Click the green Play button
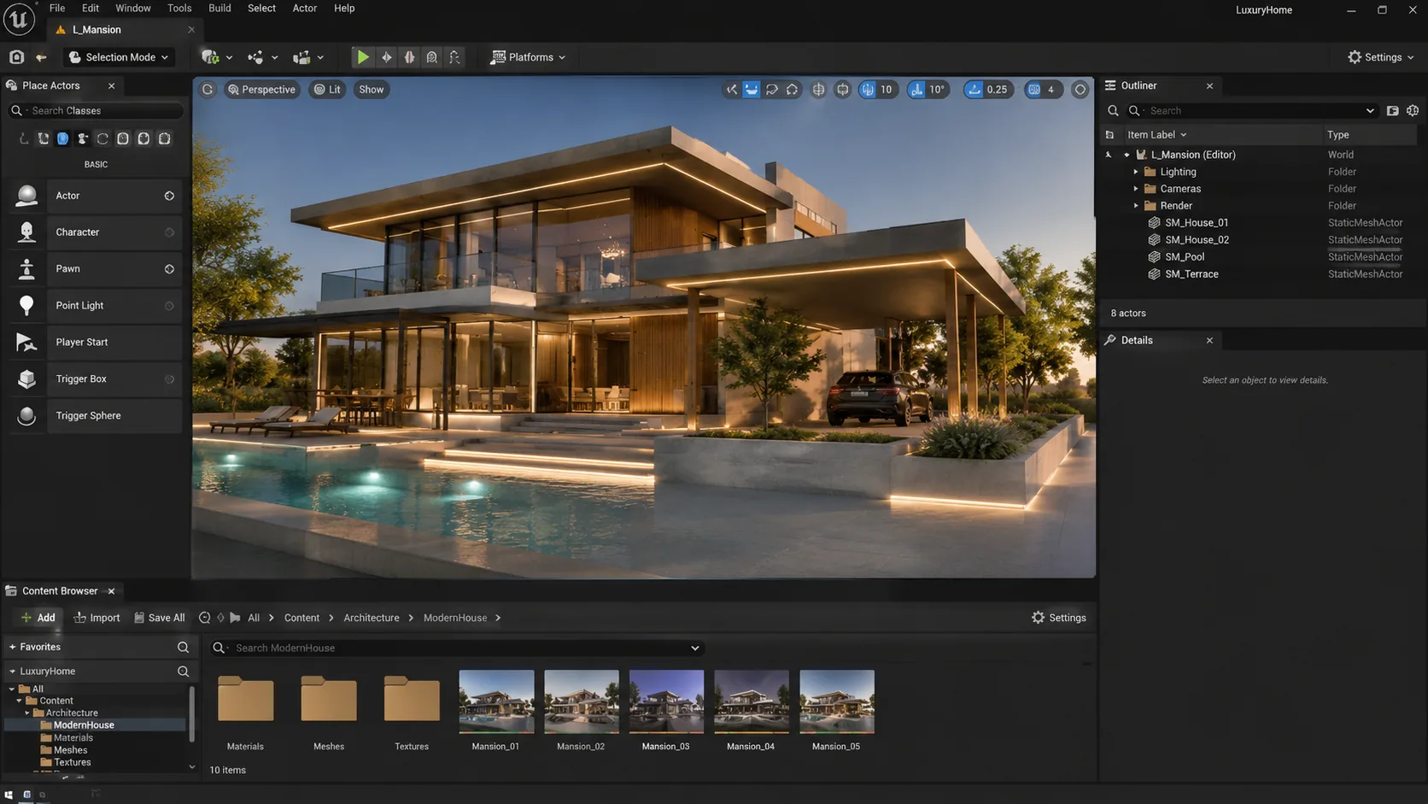Viewport: 1428px width, 804px height. click(x=363, y=57)
